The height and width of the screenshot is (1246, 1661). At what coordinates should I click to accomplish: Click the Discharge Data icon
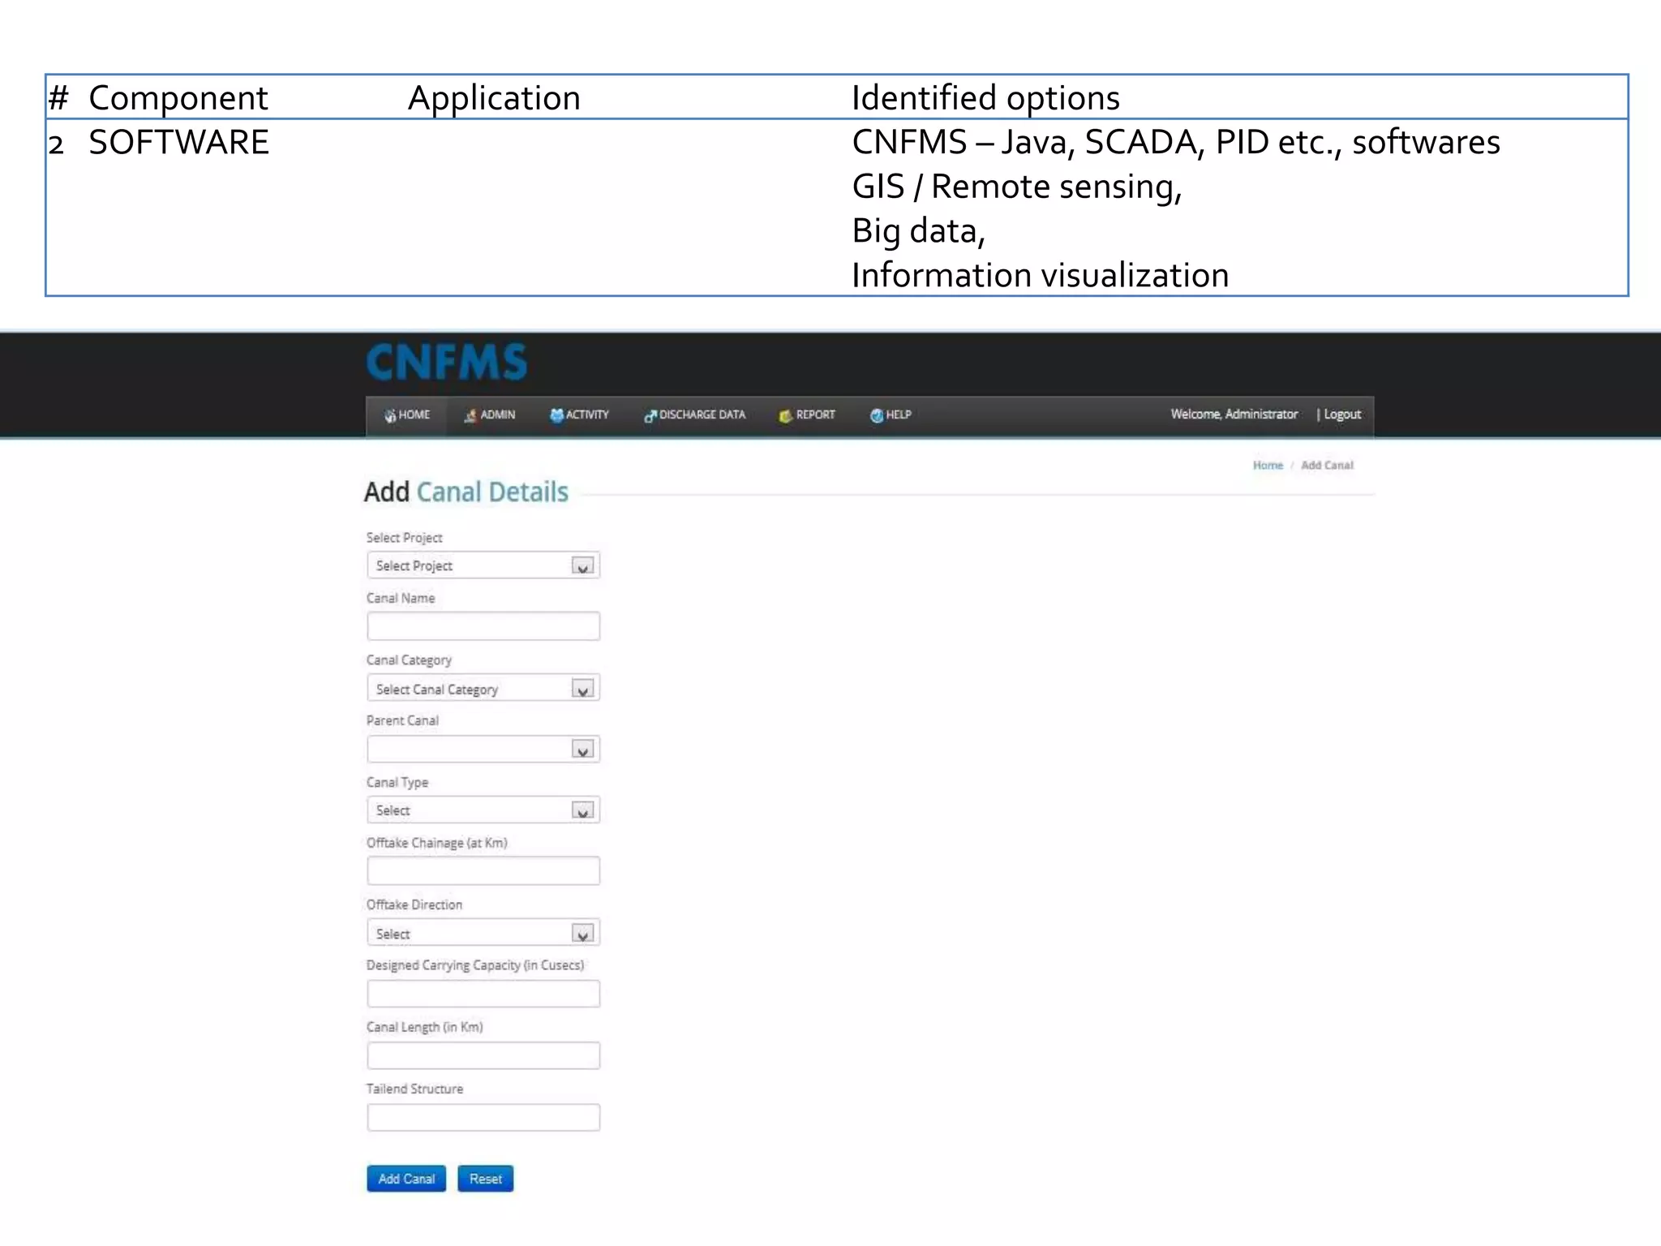650,415
